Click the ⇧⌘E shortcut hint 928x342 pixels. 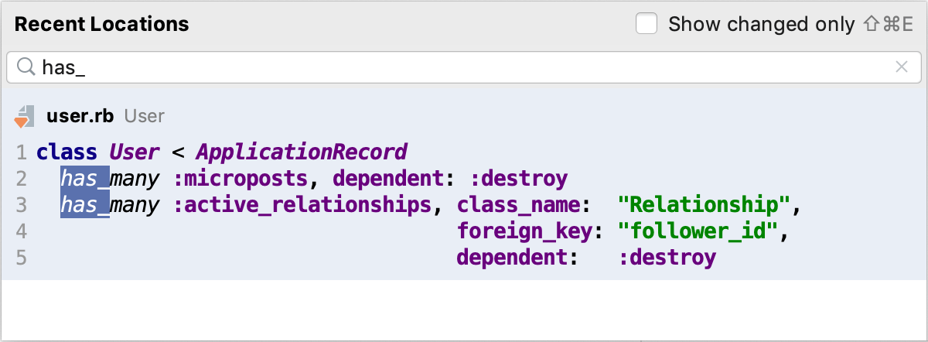click(x=888, y=24)
